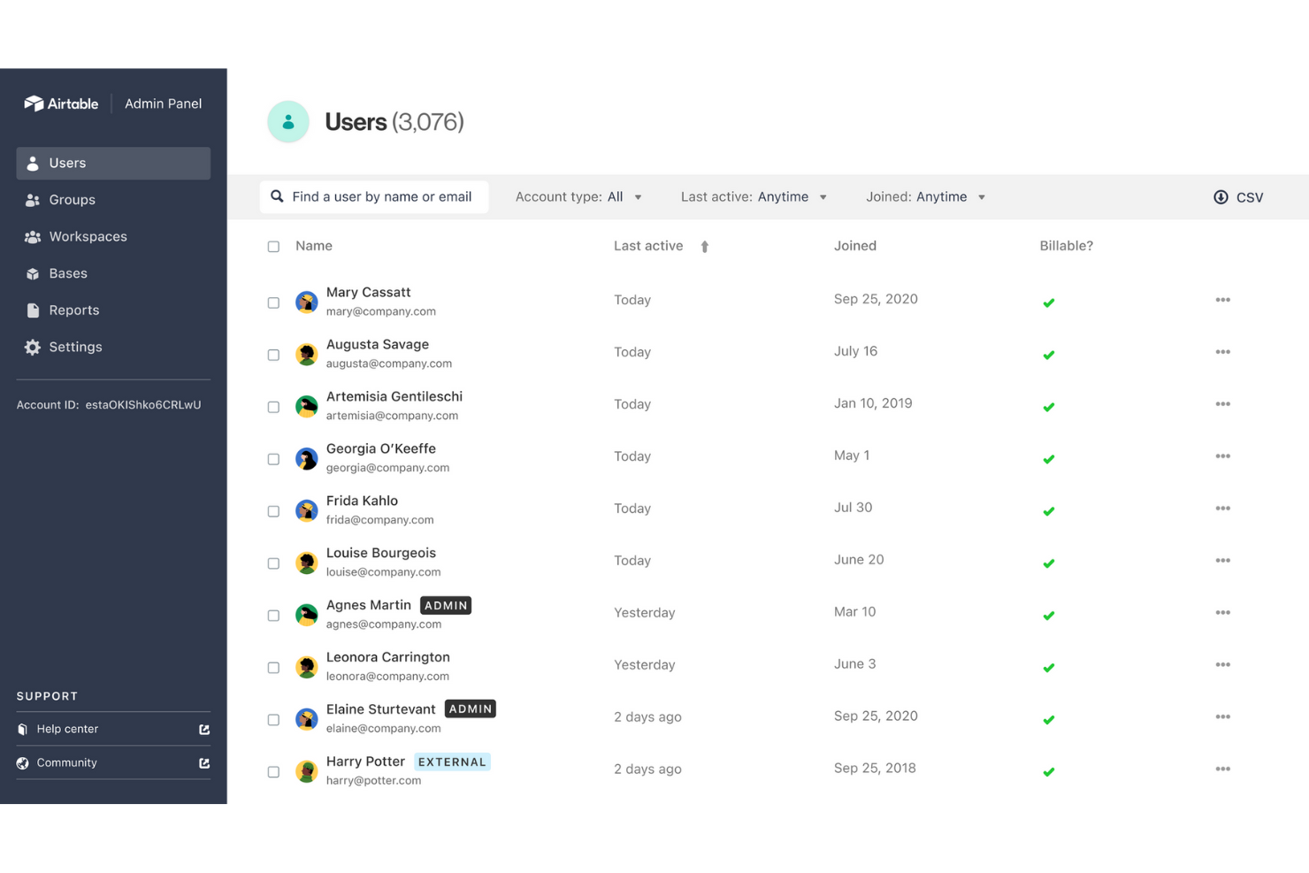The width and height of the screenshot is (1309, 873).
Task: Download the CSV export
Action: (x=1237, y=196)
